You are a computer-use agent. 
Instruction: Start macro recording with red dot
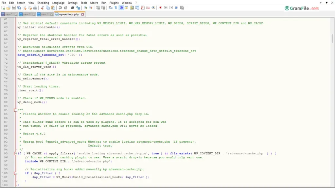coord(160,8)
